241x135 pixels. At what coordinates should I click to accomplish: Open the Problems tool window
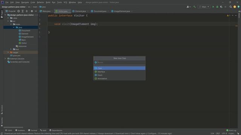(20, 130)
